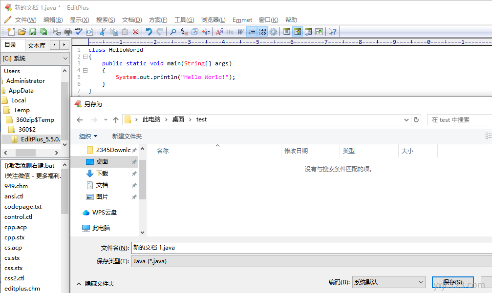
Task: Click the Open file toolbar icon
Action: 22,32
